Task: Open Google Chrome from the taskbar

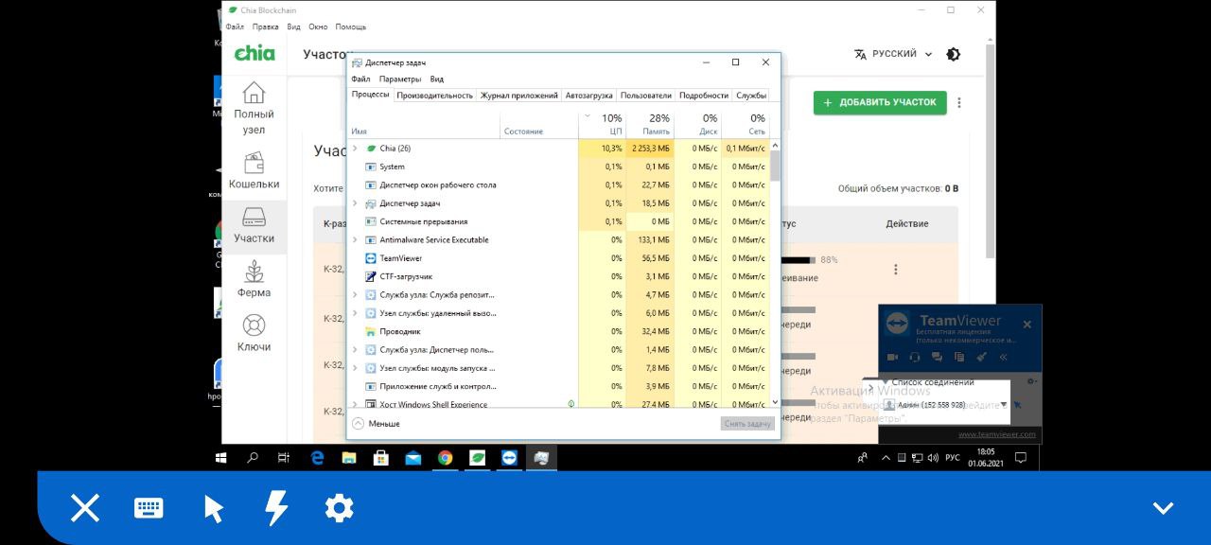Action: 445,458
